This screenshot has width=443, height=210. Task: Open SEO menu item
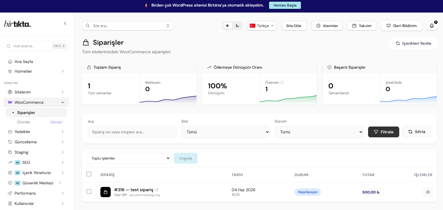coord(36,162)
